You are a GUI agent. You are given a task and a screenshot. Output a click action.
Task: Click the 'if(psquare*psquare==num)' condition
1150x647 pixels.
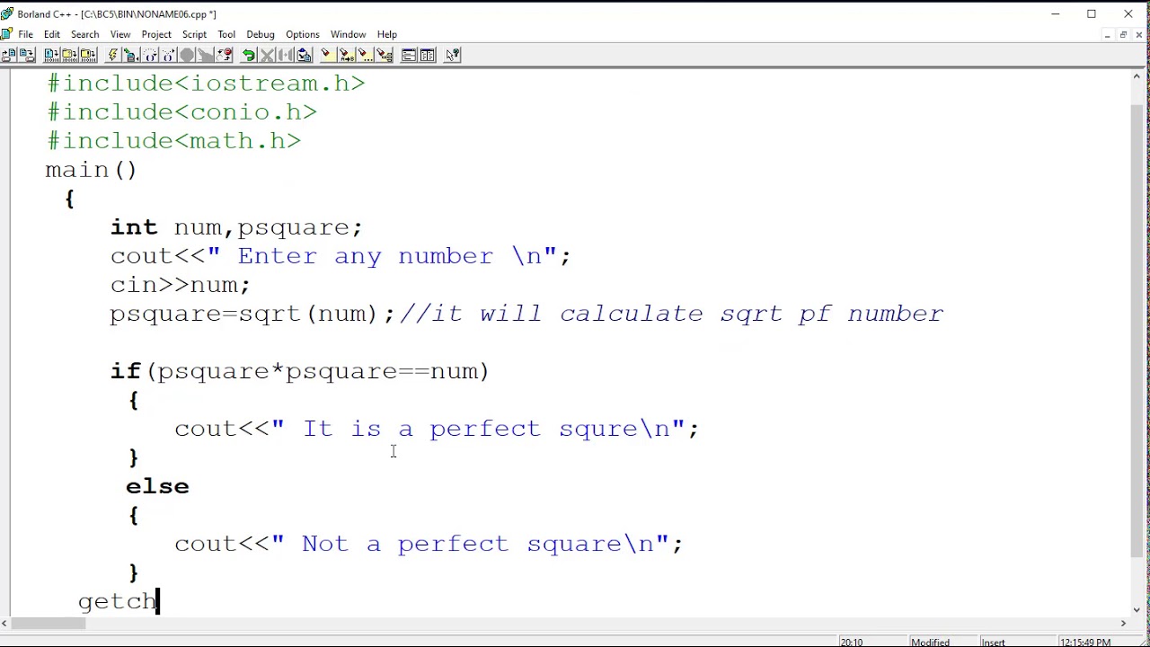point(299,371)
